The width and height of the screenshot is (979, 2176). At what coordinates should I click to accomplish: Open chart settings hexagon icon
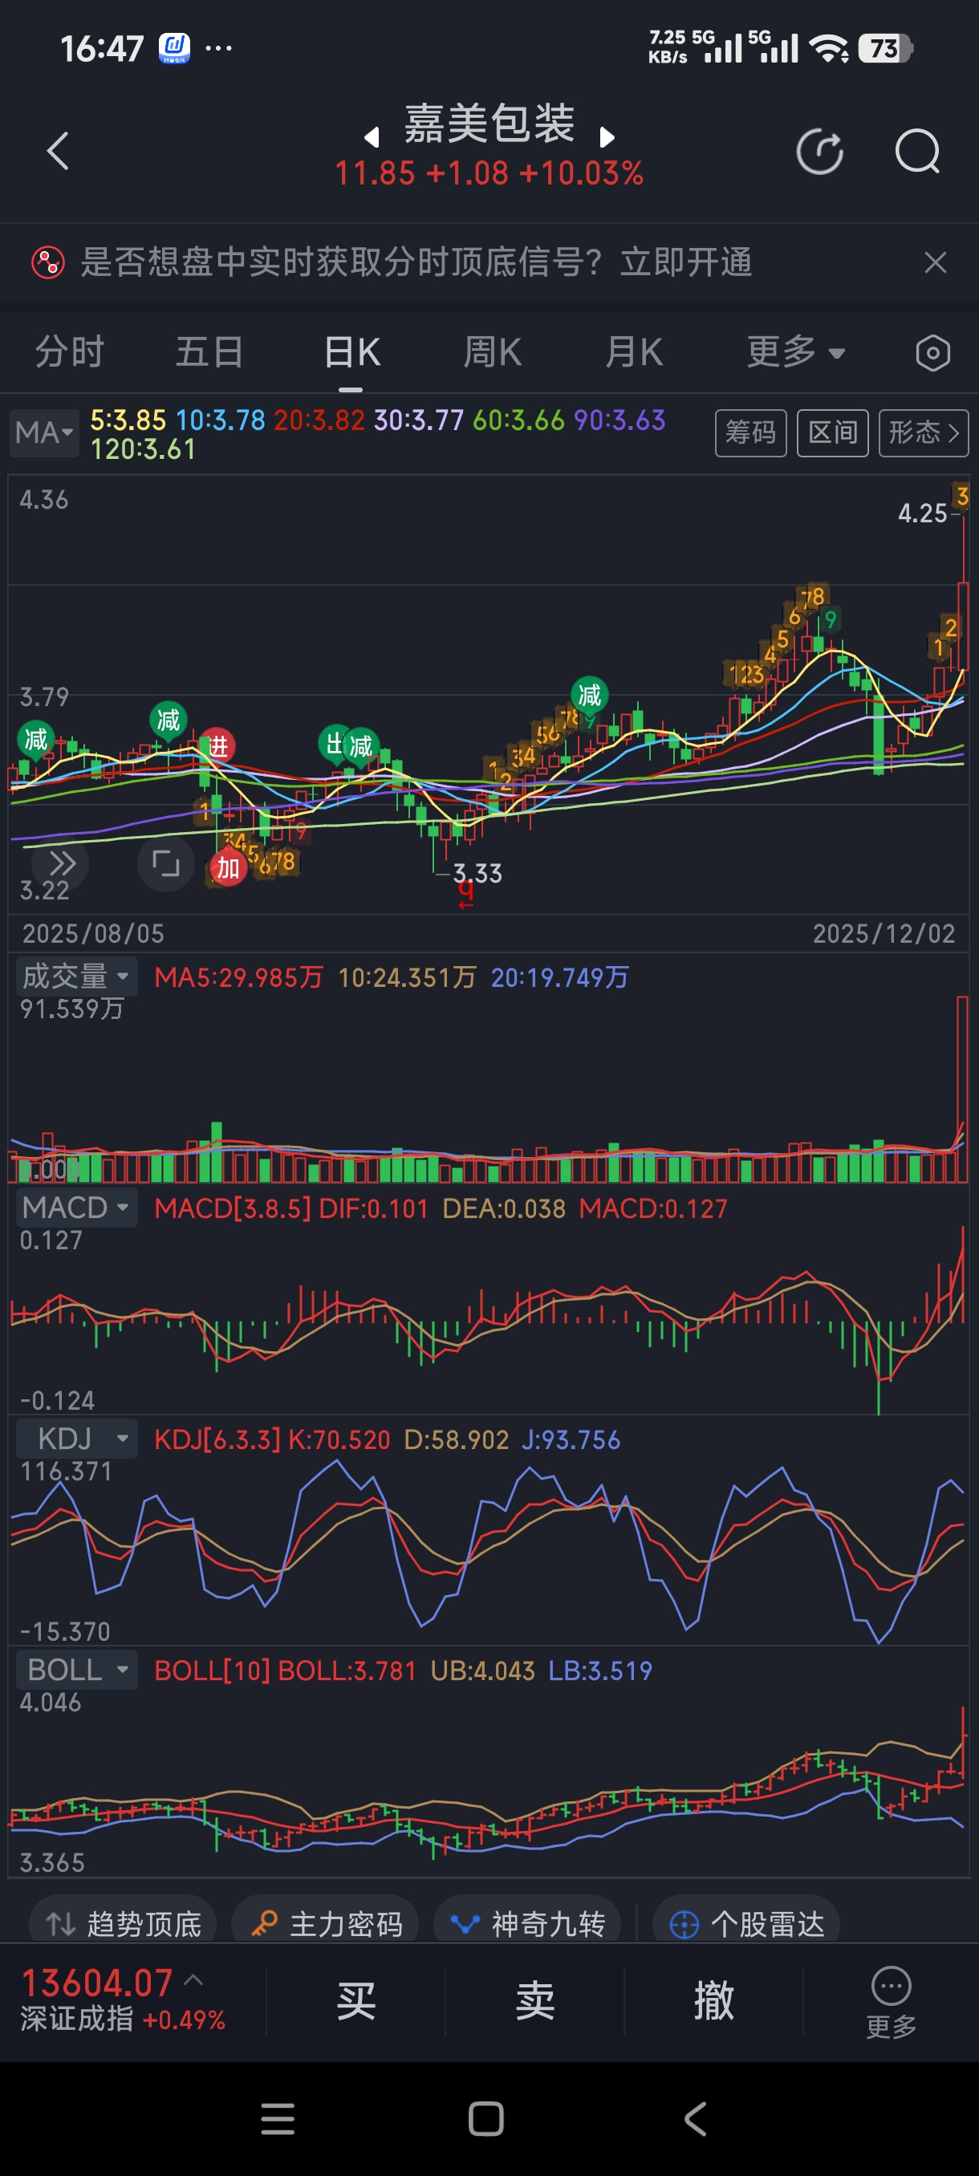[932, 353]
